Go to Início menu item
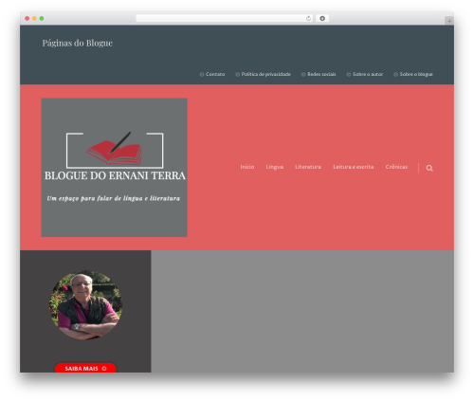 pyautogui.click(x=247, y=167)
